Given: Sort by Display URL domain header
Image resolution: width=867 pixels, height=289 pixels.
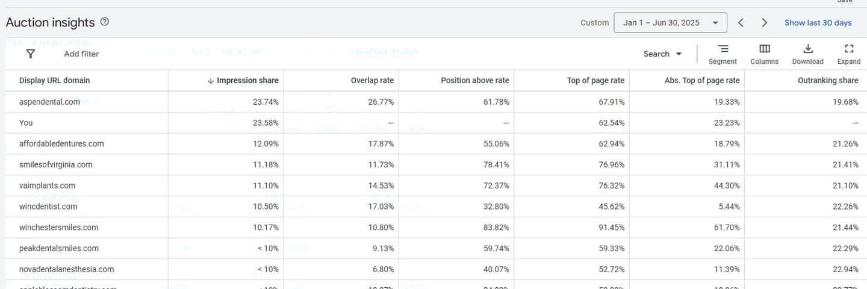Looking at the screenshot, I should 54,81.
